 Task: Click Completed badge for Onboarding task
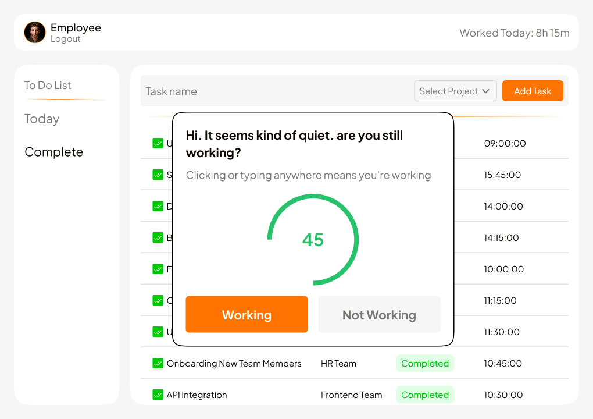coord(425,363)
